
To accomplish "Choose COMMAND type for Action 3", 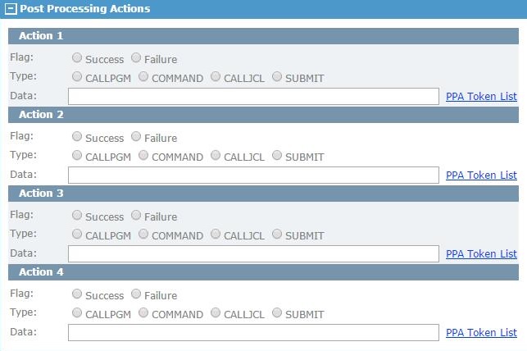I will click(x=143, y=234).
